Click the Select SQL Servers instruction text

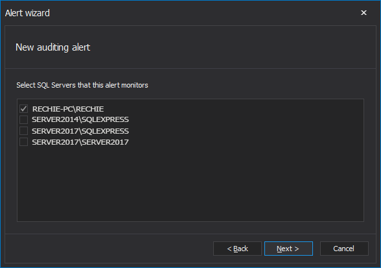[x=82, y=85]
